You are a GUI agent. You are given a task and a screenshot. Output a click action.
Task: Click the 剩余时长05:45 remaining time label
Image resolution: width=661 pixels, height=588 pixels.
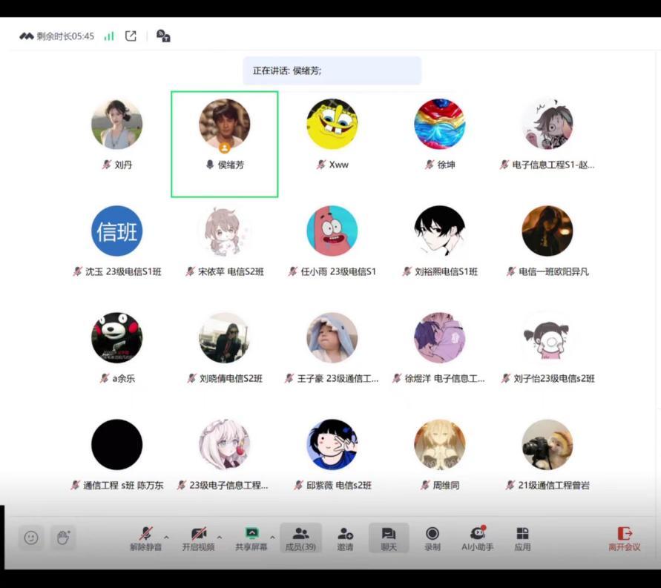click(65, 36)
